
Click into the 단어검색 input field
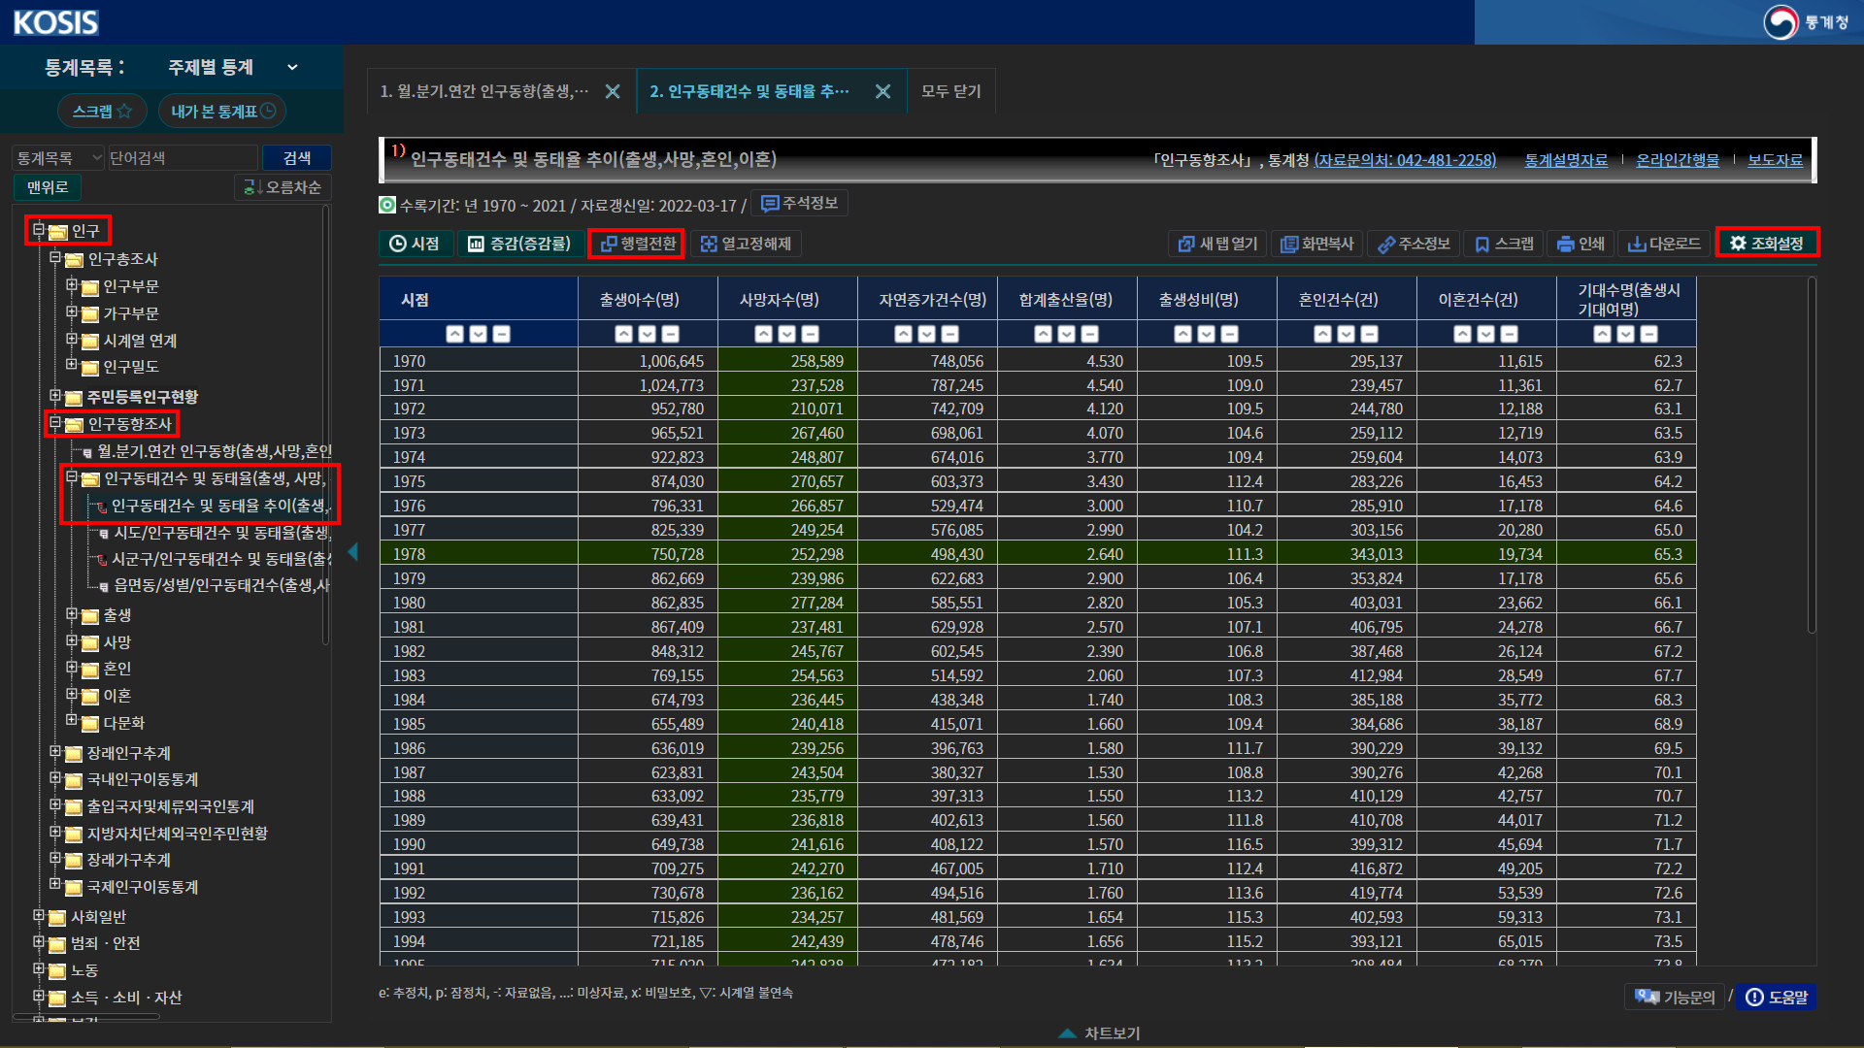[182, 158]
